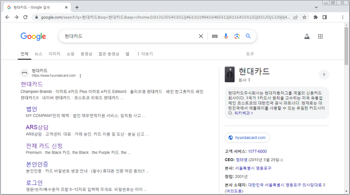
Task: Visit the hyundaicard.com website button
Action: [x=247, y=138]
